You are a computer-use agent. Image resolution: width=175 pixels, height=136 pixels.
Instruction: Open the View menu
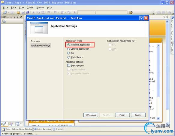[22, 8]
